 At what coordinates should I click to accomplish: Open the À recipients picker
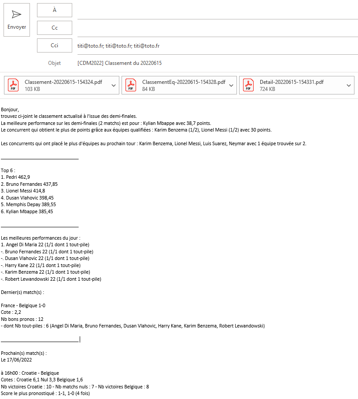[55, 10]
